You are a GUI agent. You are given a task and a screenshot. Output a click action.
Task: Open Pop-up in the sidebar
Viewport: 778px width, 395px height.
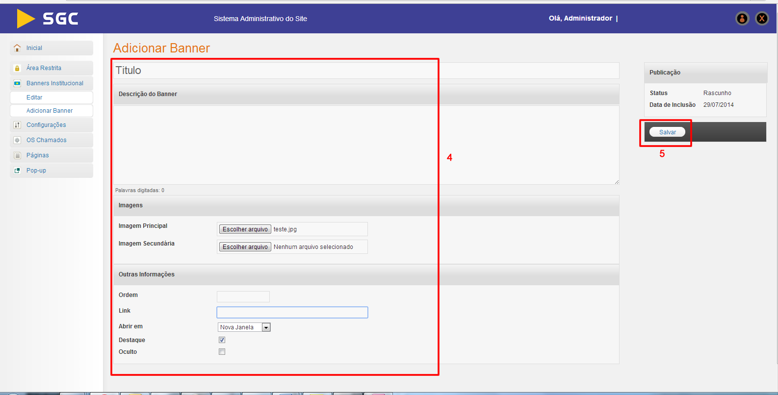(x=52, y=171)
